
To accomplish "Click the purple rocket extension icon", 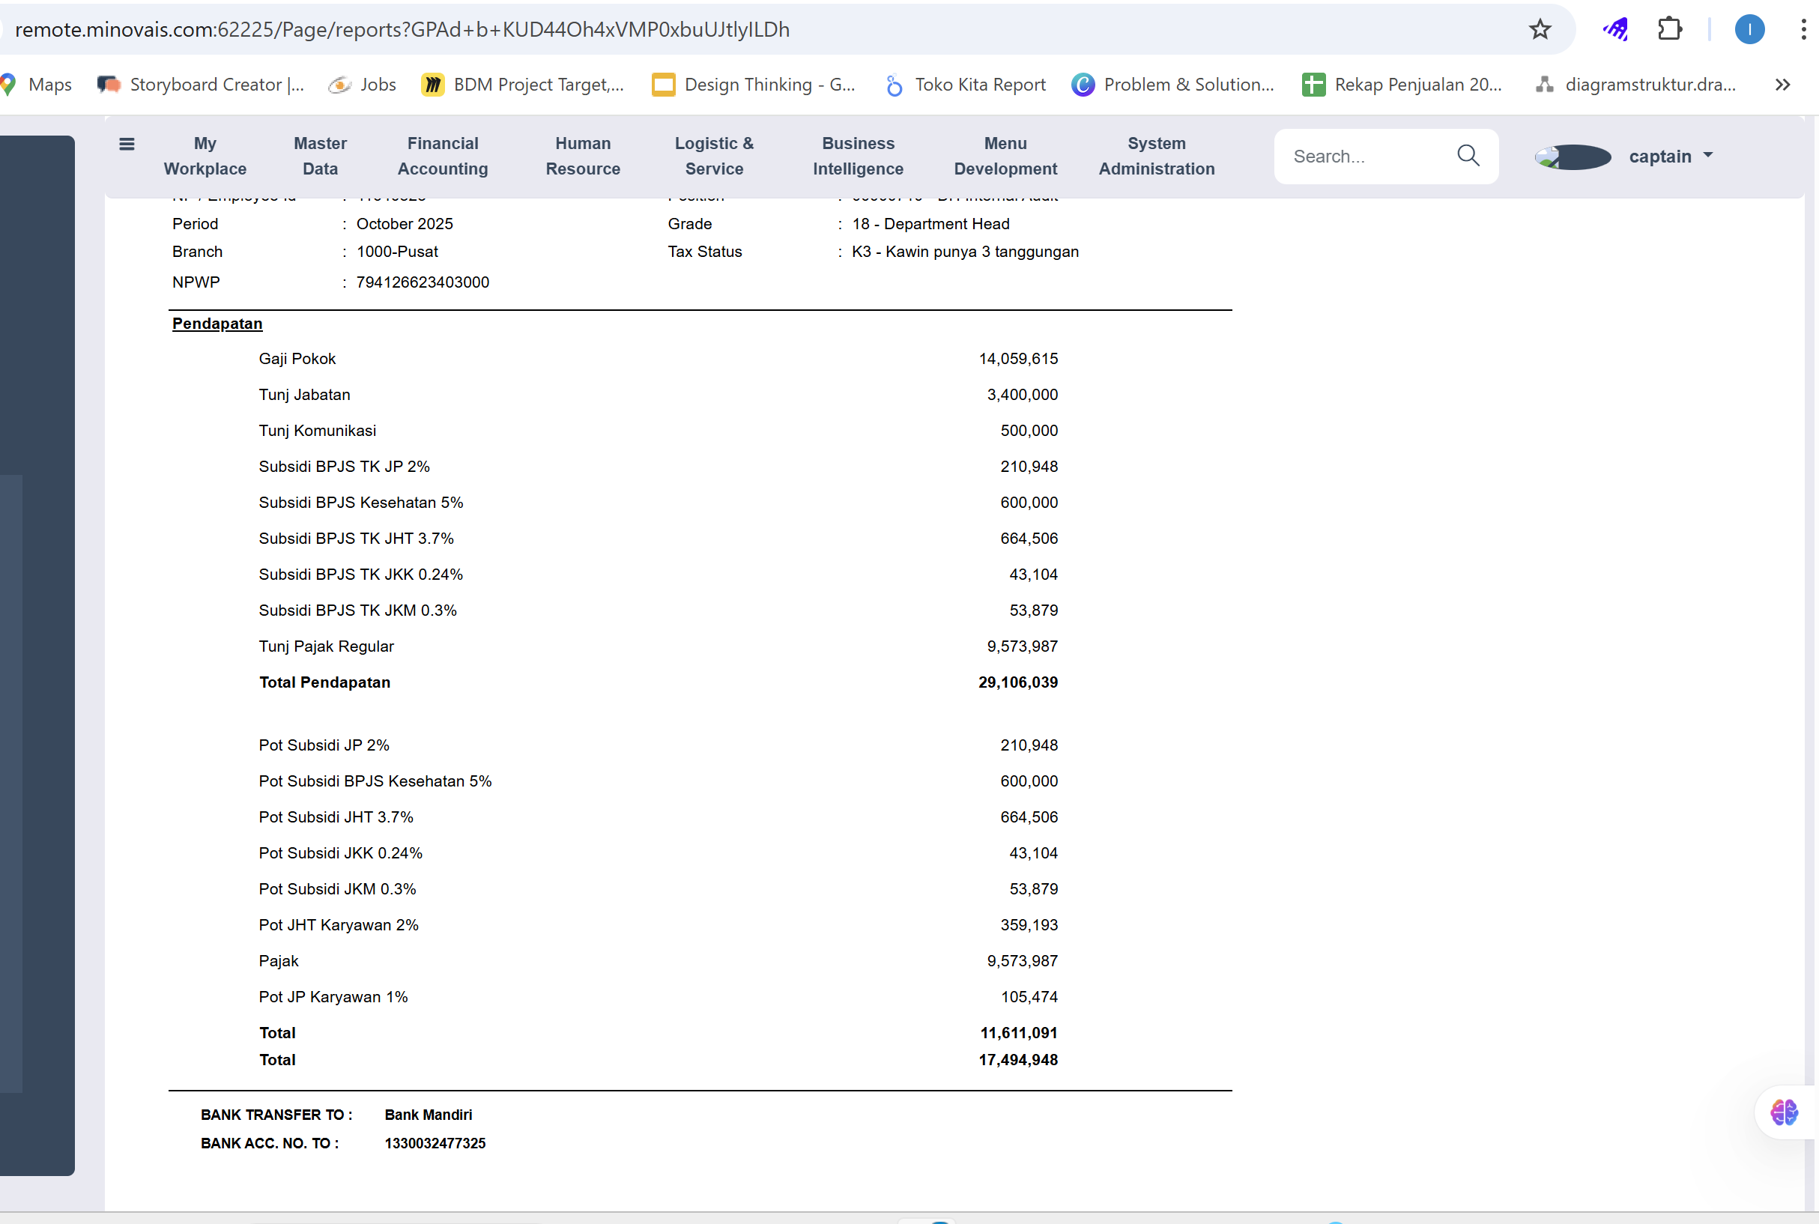I will tap(1615, 30).
